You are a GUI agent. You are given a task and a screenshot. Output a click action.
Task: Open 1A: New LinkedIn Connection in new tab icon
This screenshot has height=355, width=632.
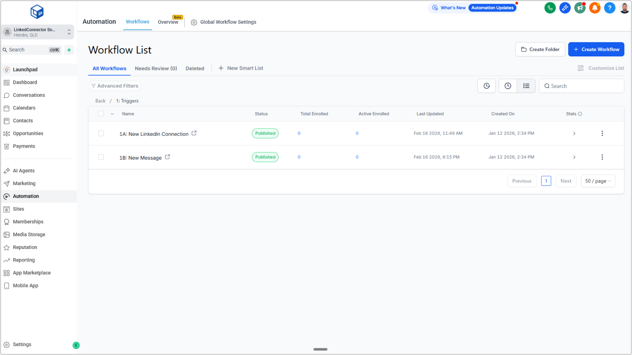(x=194, y=133)
